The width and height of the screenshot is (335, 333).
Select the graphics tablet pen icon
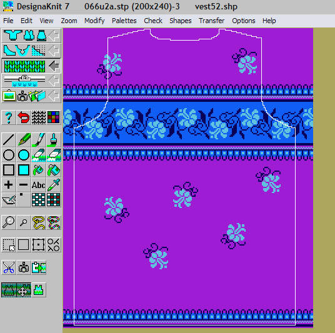click(x=9, y=200)
